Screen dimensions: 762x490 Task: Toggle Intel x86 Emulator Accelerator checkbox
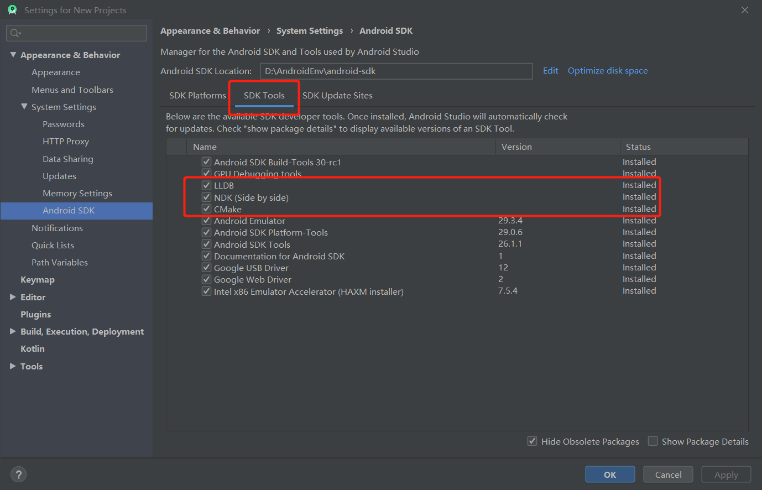(x=206, y=291)
